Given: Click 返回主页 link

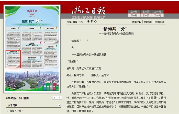Looking at the screenshot, I should coord(159,22).
